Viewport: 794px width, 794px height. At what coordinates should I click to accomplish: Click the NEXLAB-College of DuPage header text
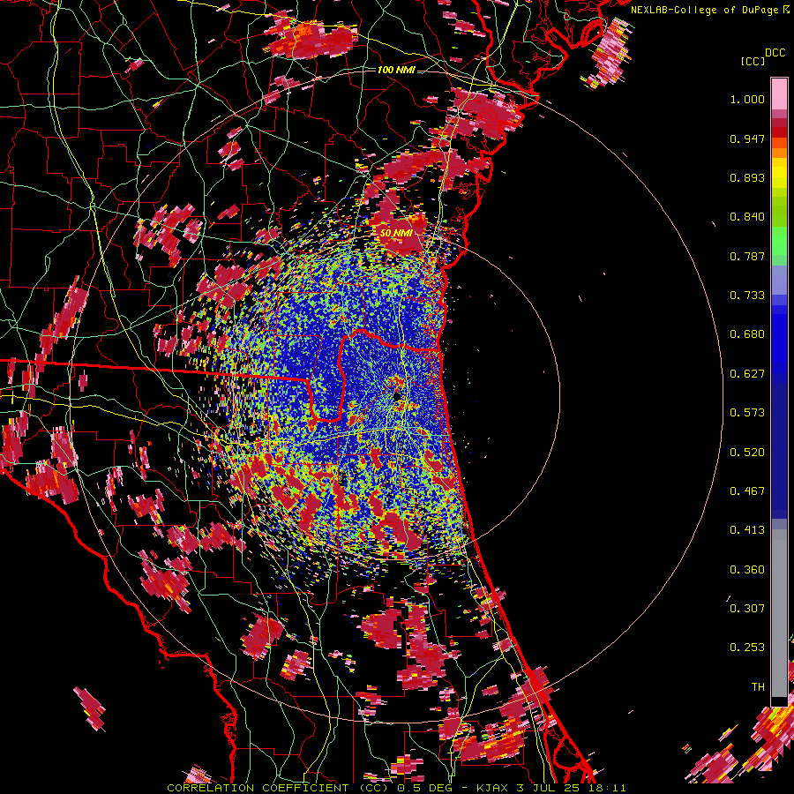706,10
